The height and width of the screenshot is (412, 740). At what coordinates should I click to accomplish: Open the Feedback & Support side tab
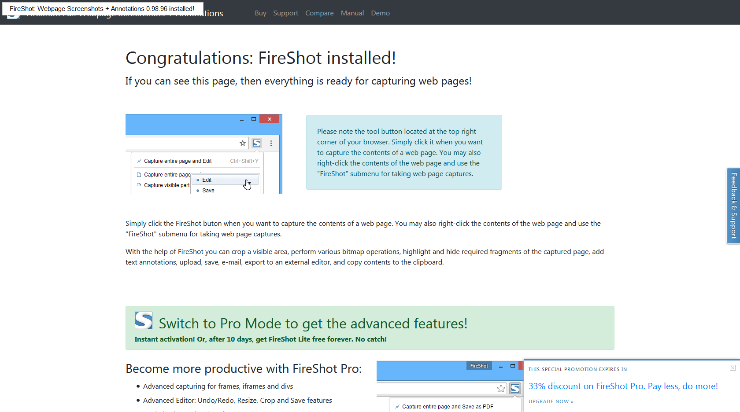point(733,206)
